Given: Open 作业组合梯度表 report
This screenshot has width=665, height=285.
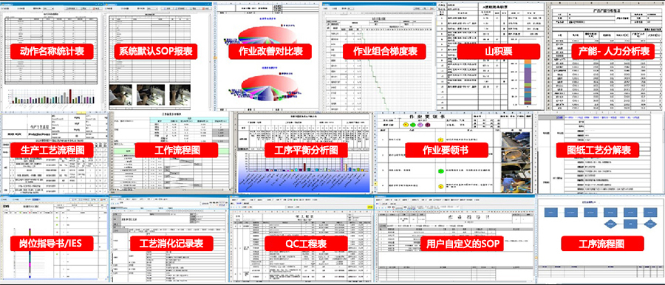Looking at the screenshot, I should coord(386,52).
